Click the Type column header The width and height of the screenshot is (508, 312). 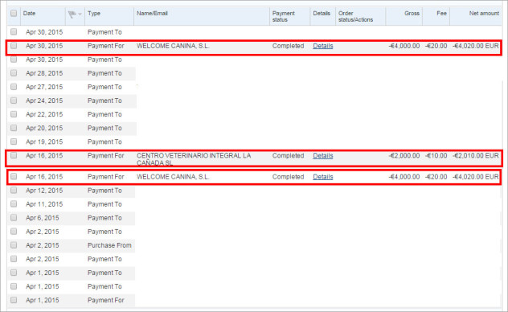pyautogui.click(x=94, y=14)
